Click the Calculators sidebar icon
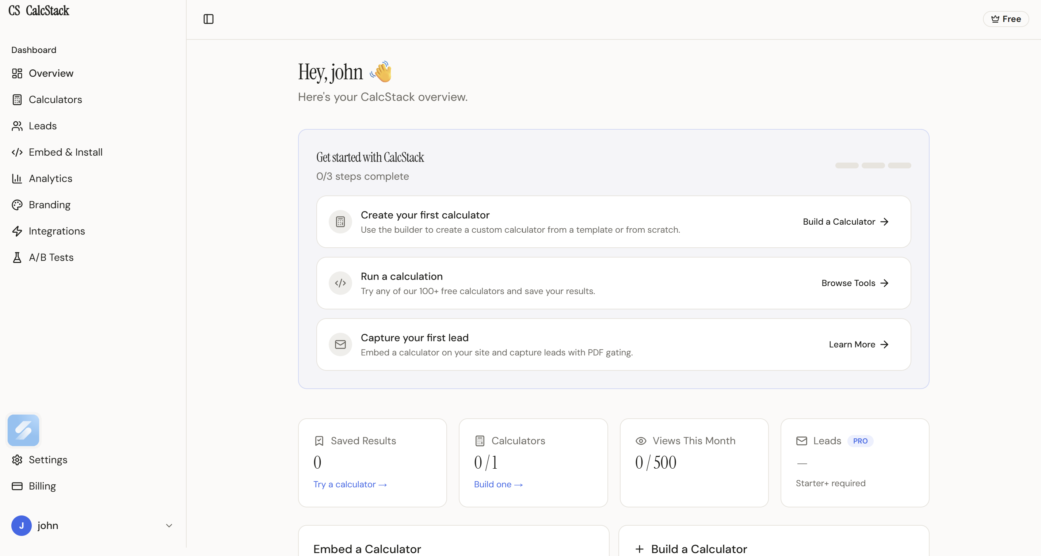This screenshot has height=556, width=1041. 17,100
